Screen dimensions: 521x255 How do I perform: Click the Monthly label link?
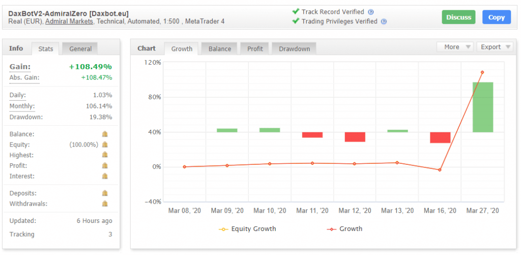click(22, 106)
